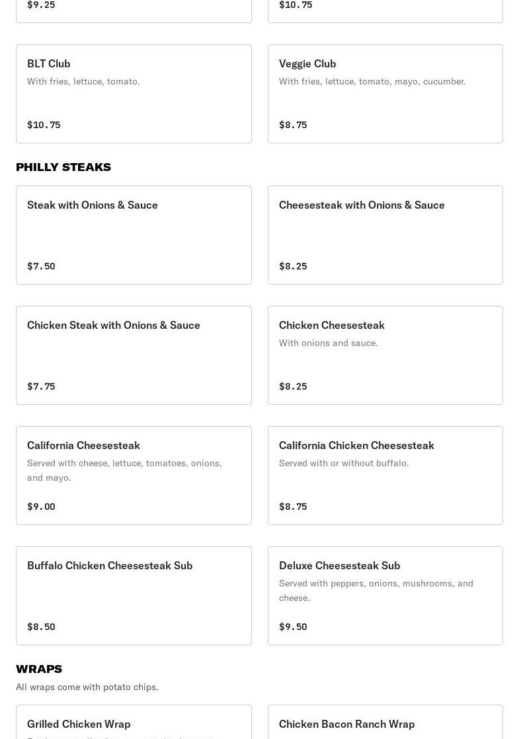Add Steak with Onions & Sauce

(134, 235)
